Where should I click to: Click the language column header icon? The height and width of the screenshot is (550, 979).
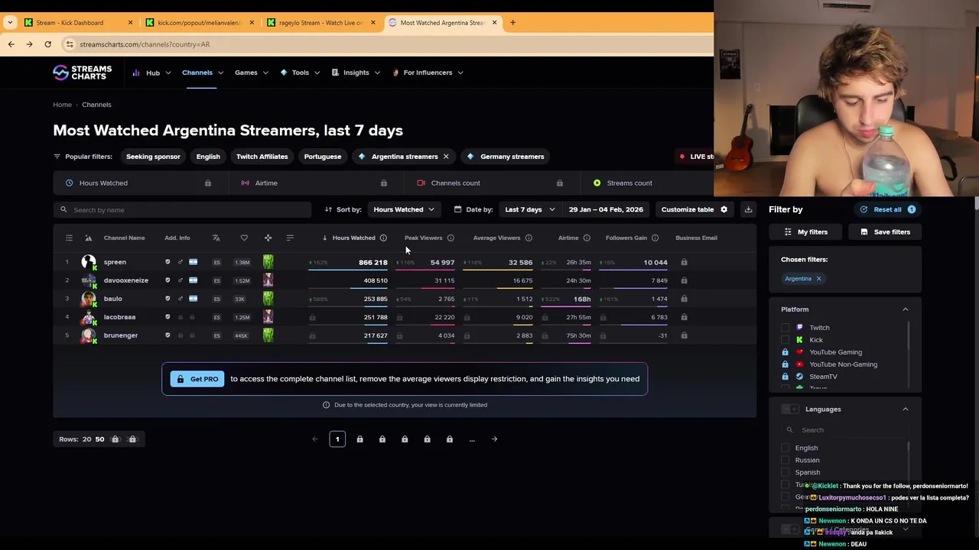[216, 238]
